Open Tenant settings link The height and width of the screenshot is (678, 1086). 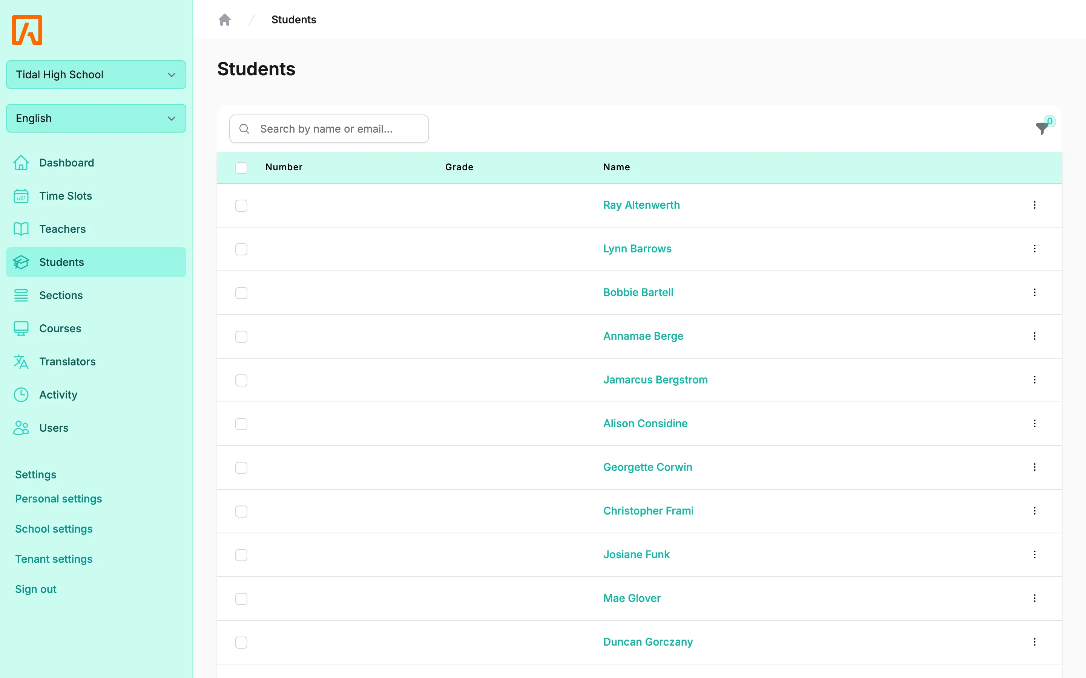pos(54,559)
